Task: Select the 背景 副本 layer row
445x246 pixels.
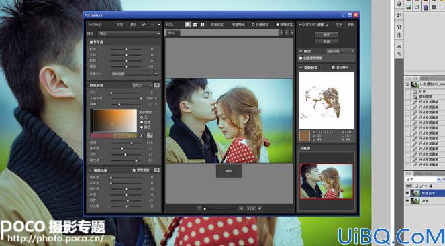Action: (427, 193)
